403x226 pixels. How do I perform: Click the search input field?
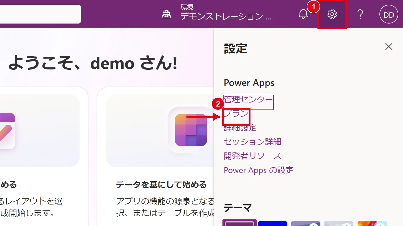40,14
